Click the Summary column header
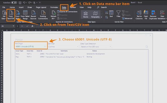167x103 pixels. [64, 51]
